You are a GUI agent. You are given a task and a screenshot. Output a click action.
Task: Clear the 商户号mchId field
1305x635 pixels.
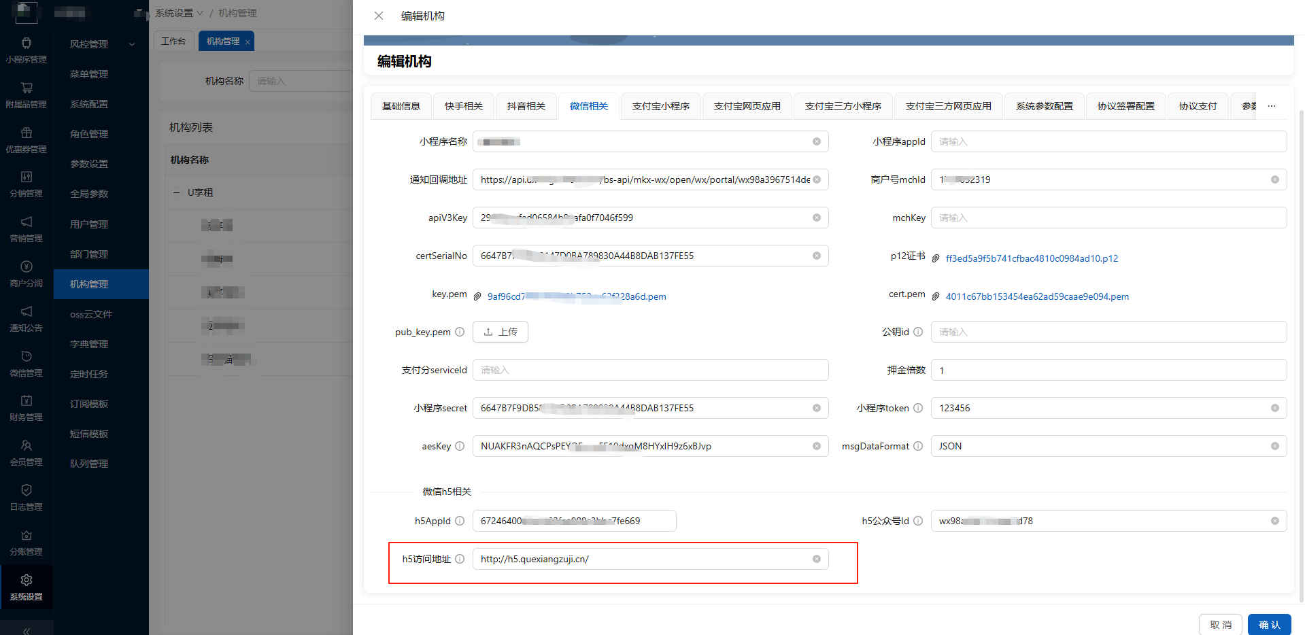point(1274,179)
